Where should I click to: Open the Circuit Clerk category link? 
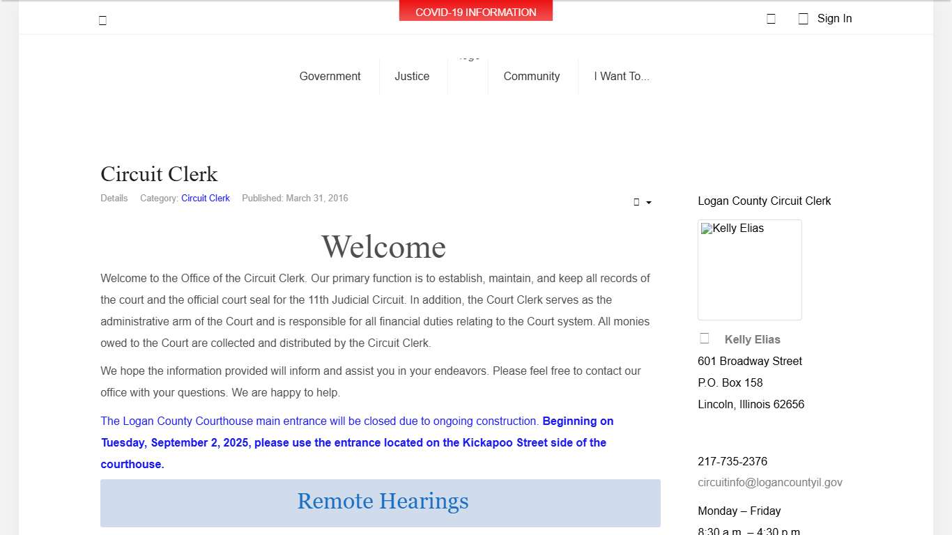[x=206, y=198]
